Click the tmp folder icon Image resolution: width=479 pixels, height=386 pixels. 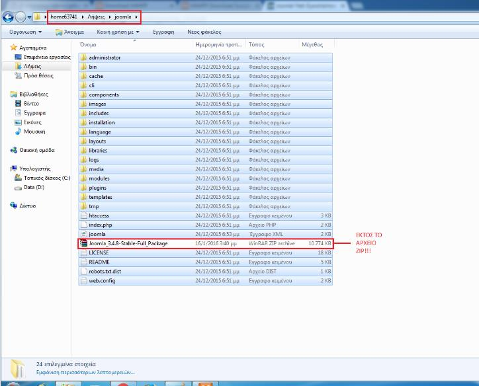click(x=84, y=206)
